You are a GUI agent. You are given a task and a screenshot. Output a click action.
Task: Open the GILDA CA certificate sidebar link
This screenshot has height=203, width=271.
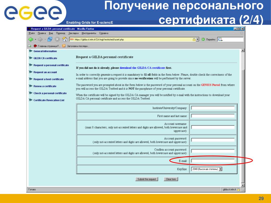pyautogui.click(x=45, y=58)
